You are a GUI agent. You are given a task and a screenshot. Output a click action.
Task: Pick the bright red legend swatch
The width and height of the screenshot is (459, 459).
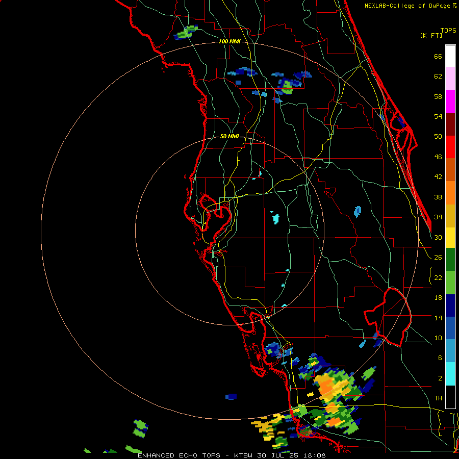coord(450,147)
